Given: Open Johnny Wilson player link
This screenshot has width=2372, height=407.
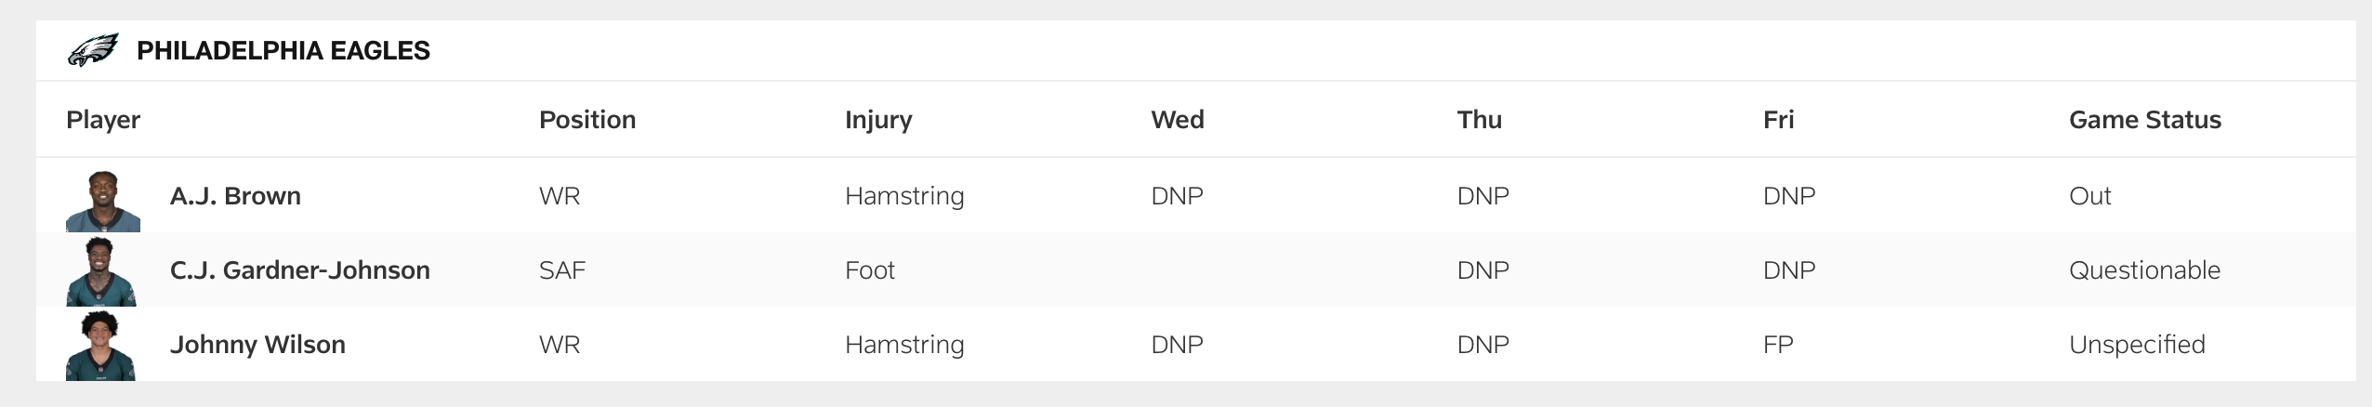Looking at the screenshot, I should 257,345.
